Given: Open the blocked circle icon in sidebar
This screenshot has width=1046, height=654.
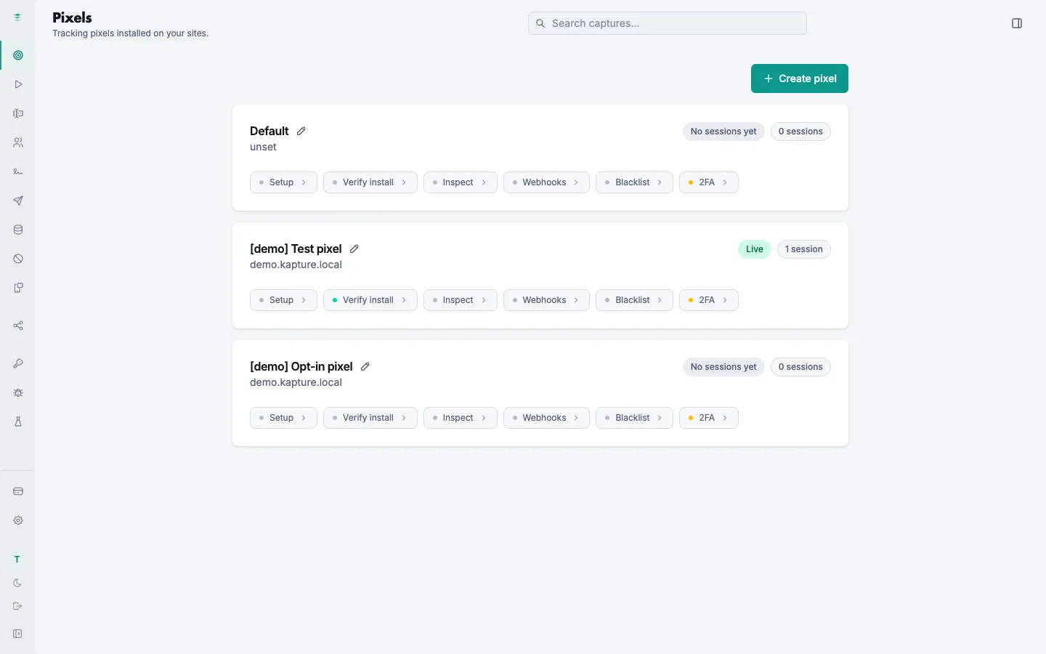Looking at the screenshot, I should (x=18, y=259).
